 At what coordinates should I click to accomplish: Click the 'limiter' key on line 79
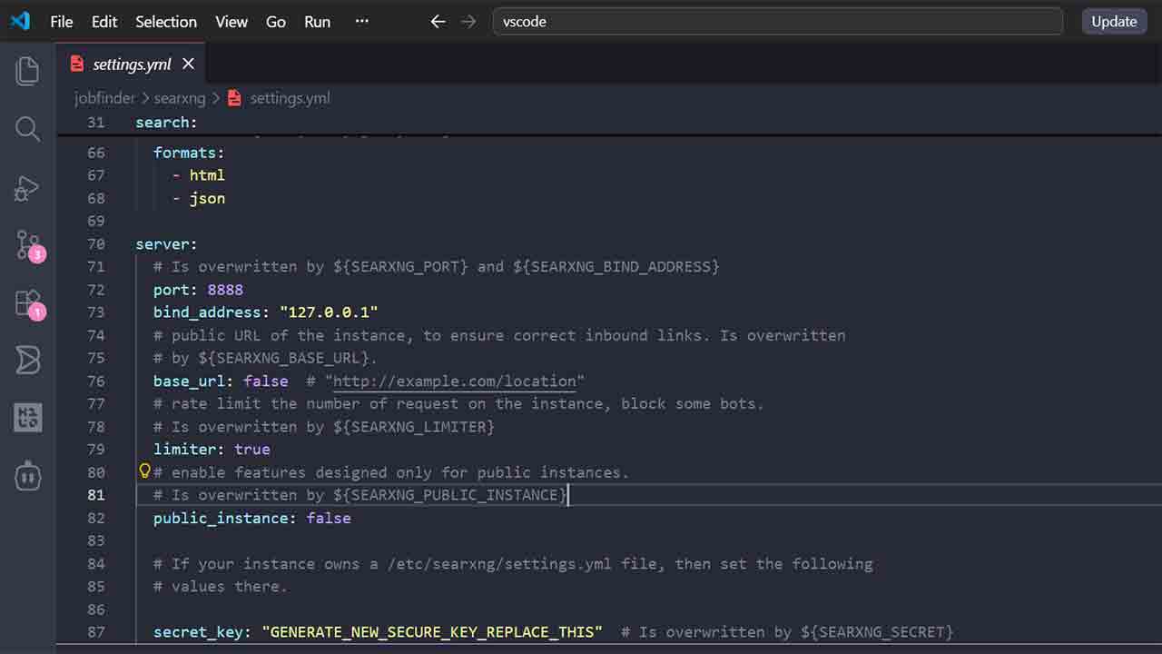point(184,450)
